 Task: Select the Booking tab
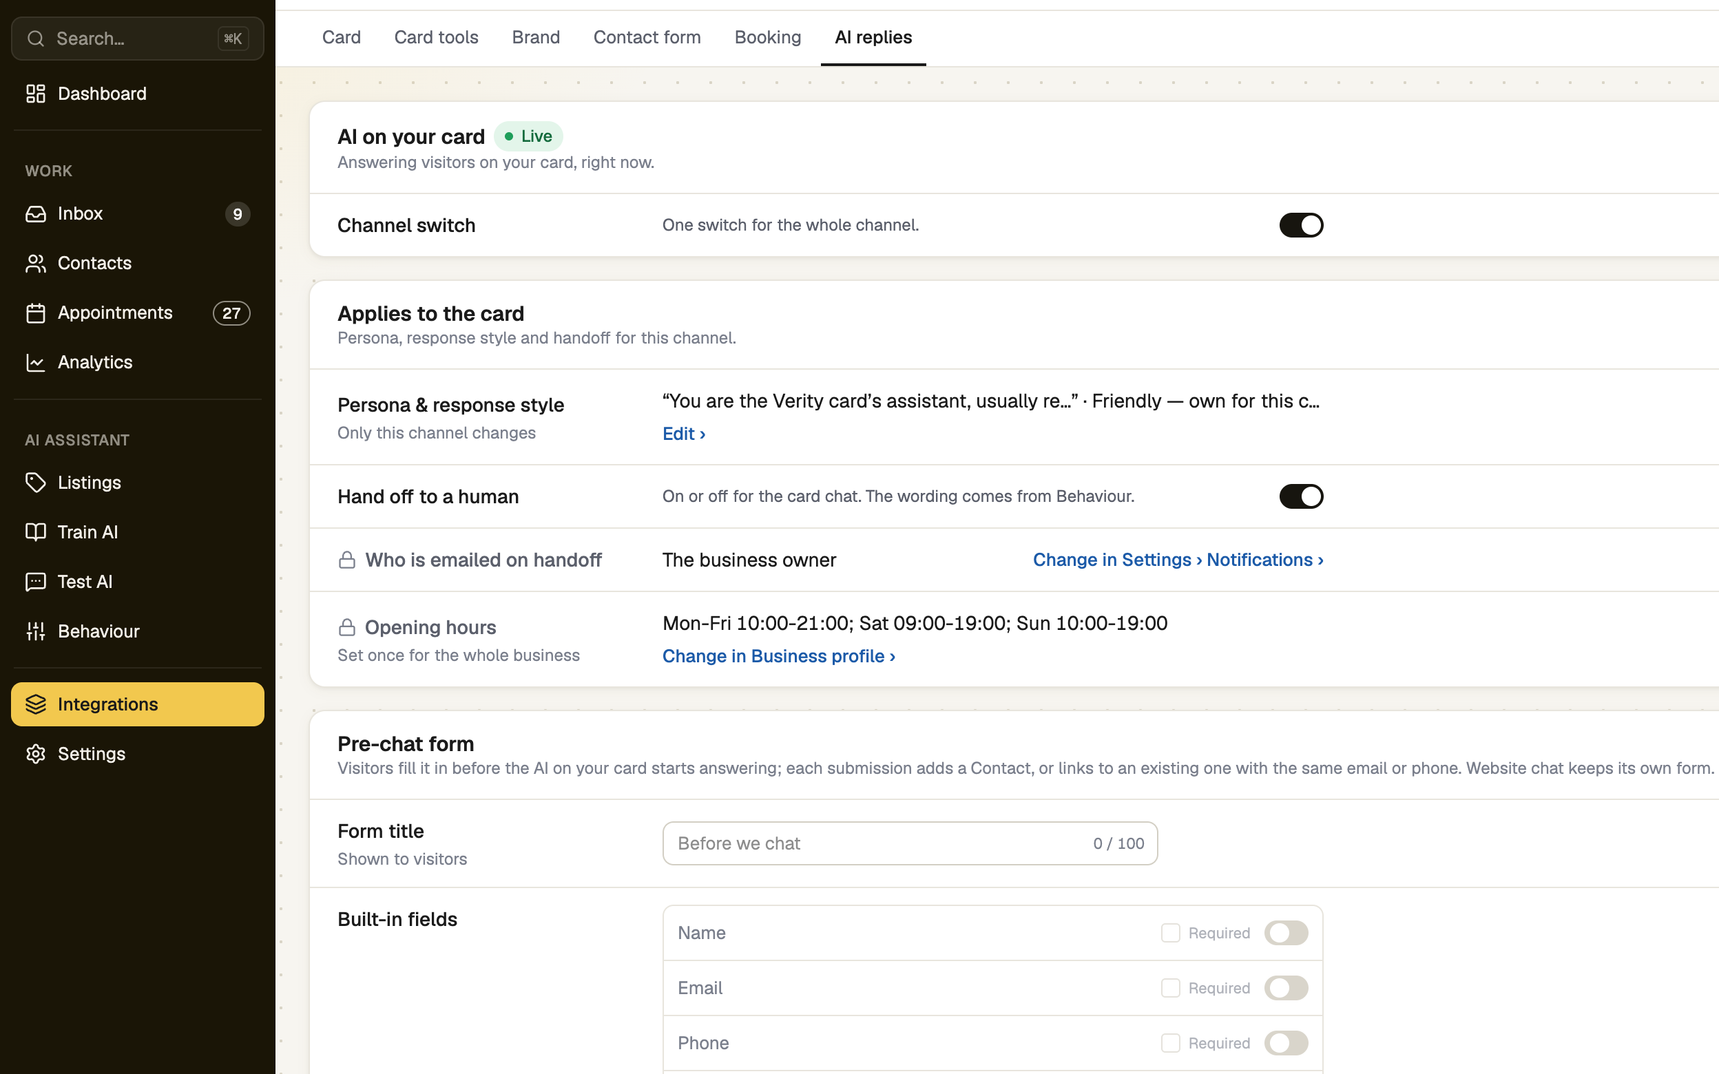(x=768, y=38)
